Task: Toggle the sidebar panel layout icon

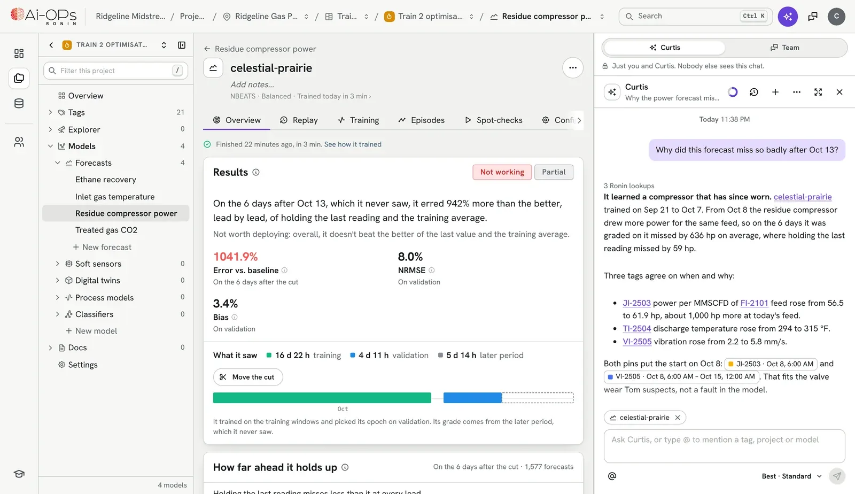Action: tap(182, 45)
